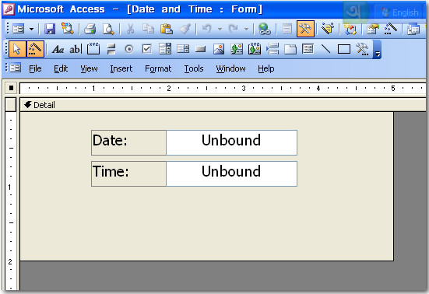Open the Format menu
Viewport: 429px width, 294px height.
(x=158, y=68)
